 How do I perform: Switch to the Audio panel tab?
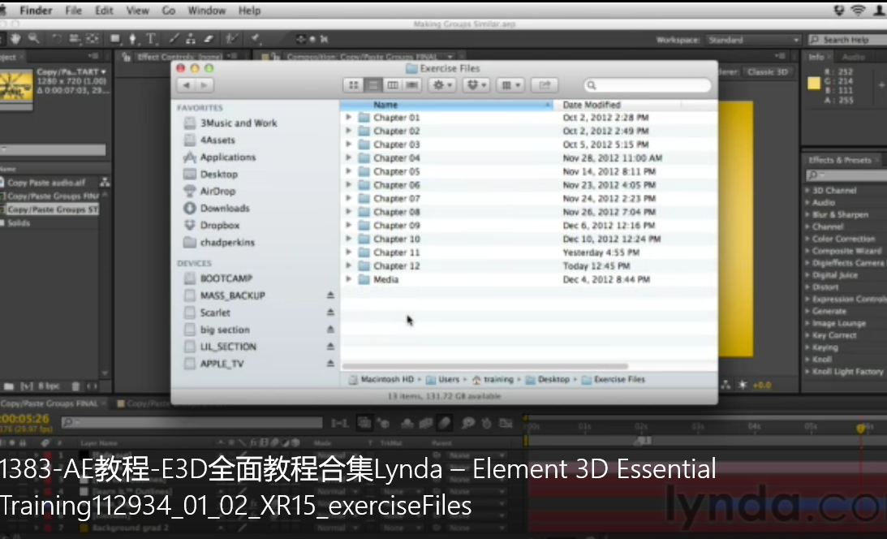(x=853, y=57)
